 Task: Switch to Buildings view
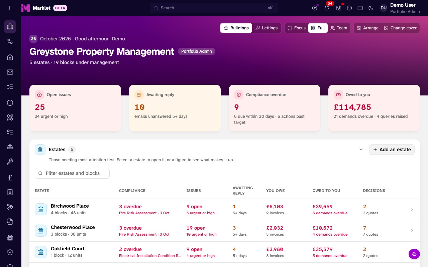[236, 28]
